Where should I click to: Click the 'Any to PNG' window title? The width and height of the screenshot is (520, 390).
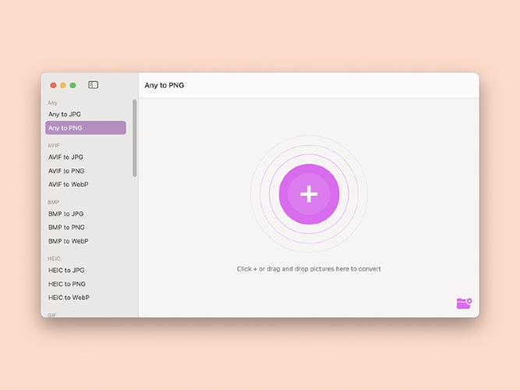(164, 85)
